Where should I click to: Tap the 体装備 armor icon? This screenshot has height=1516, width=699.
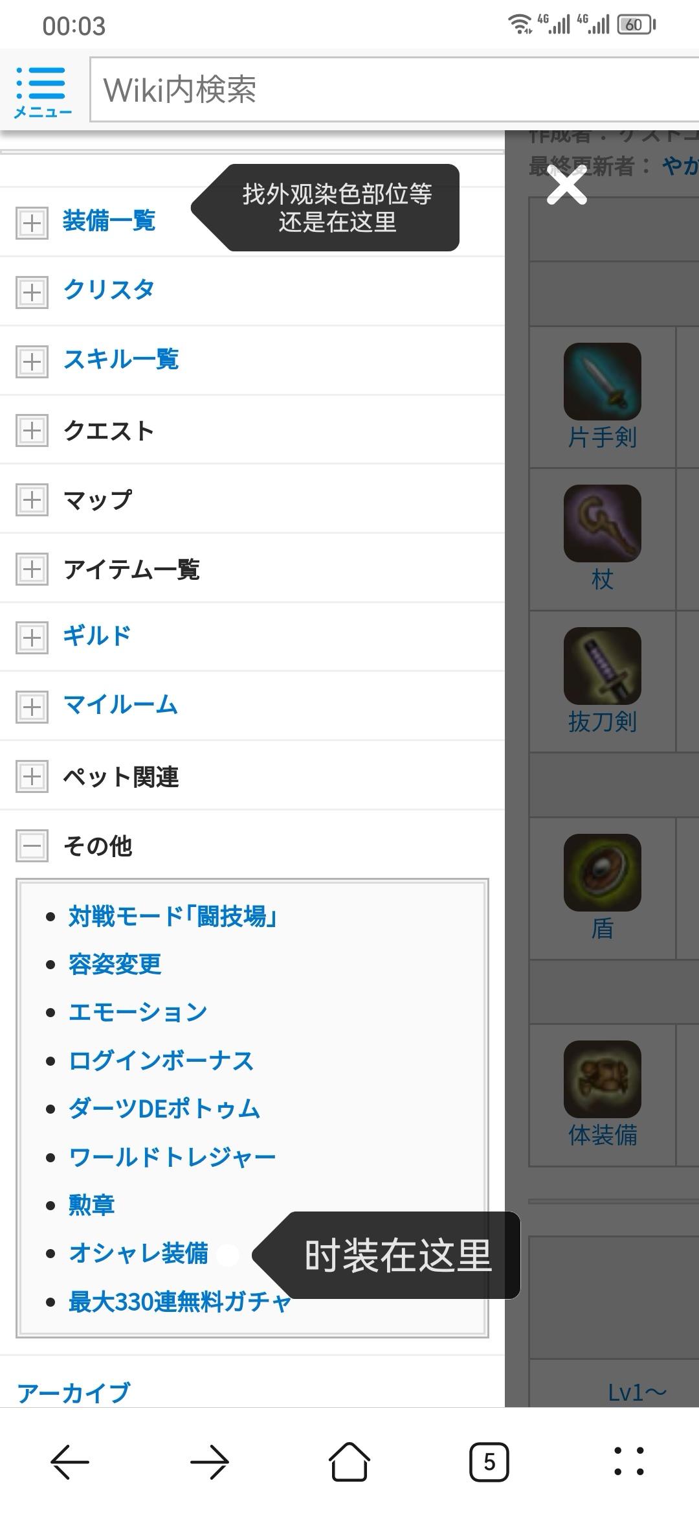(x=602, y=1079)
